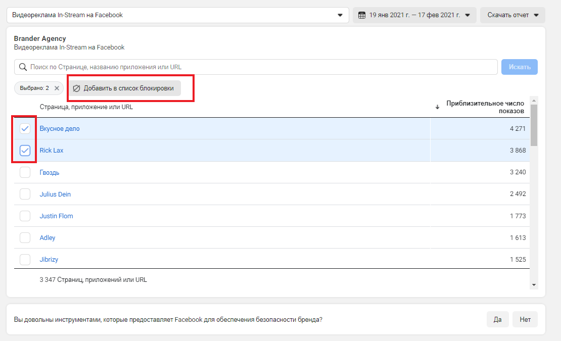Click the calendar icon in date range

tap(362, 15)
